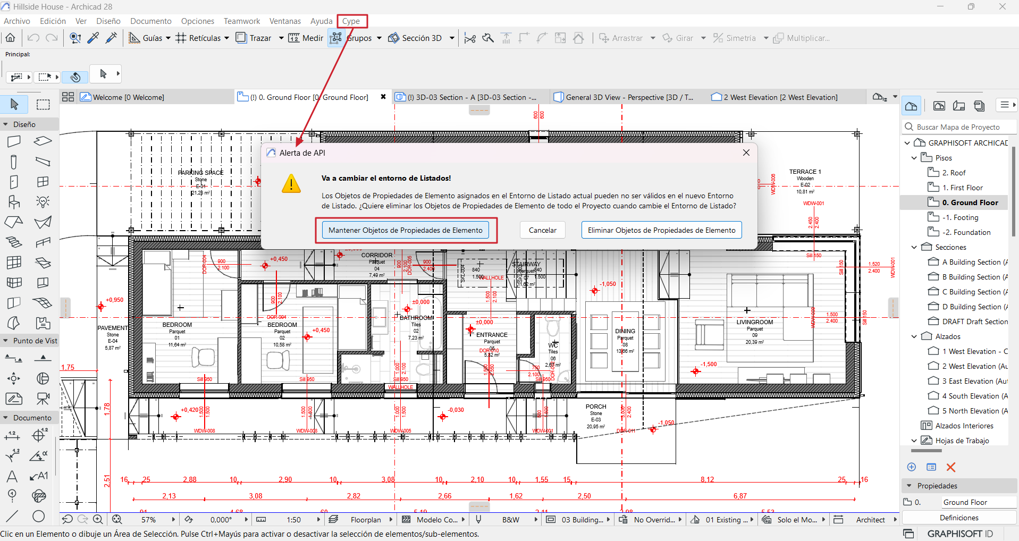This screenshot has height=541, width=1019.
Task: Pick the Object (chair) tool
Action: 14,202
